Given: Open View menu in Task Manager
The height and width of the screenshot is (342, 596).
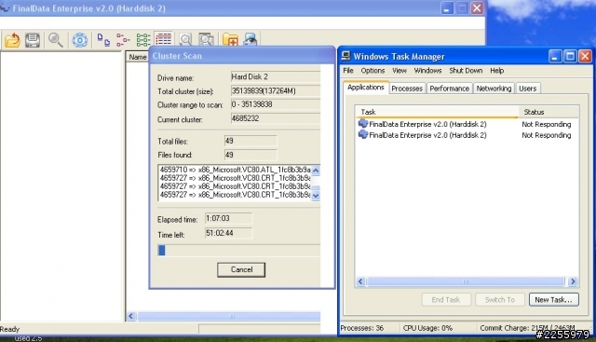Looking at the screenshot, I should [x=400, y=71].
